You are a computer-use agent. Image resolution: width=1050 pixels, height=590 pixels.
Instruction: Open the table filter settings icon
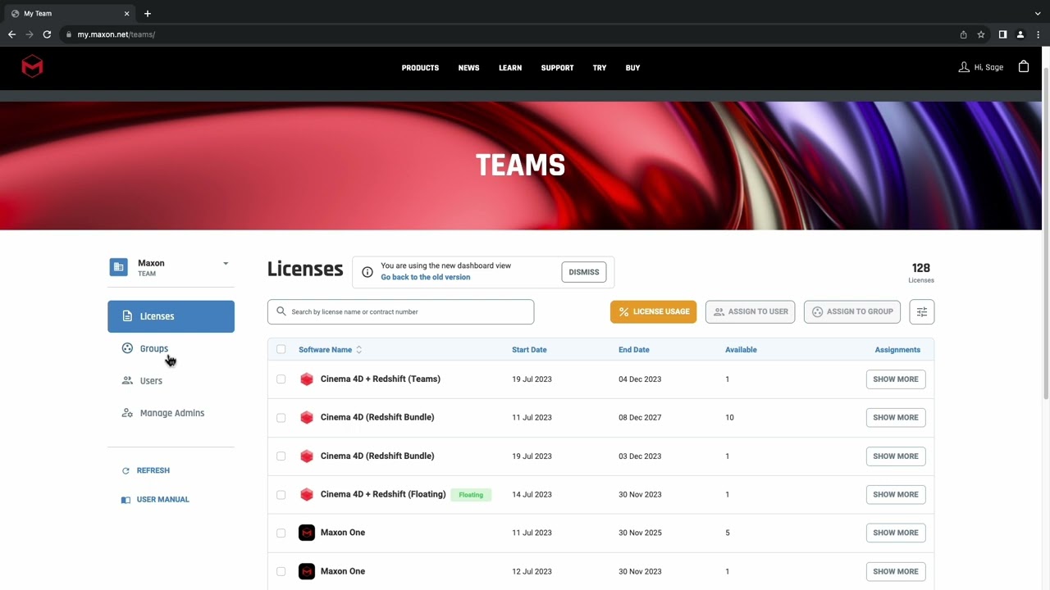tap(922, 311)
